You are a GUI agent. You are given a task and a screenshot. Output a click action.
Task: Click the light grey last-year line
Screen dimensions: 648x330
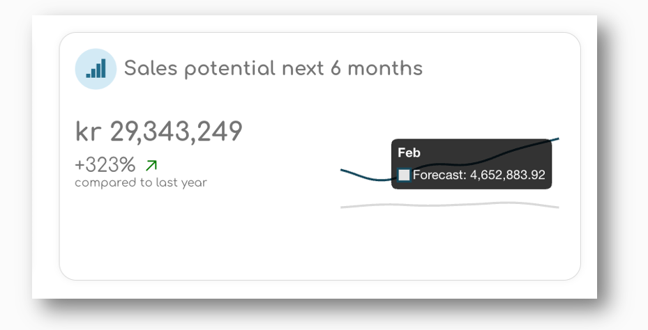[450, 205]
